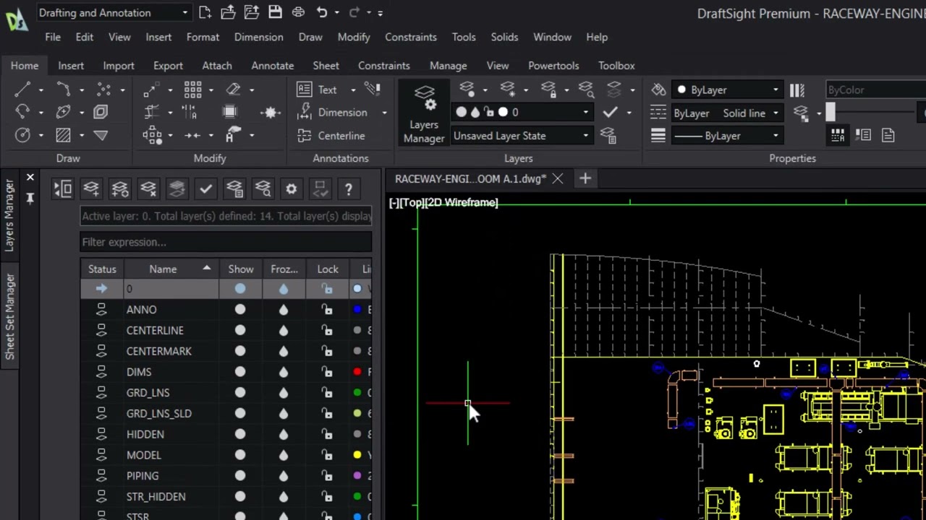Screen dimensions: 926x520
Task: Switch to the Annotate ribbon tab
Action: [x=272, y=65]
